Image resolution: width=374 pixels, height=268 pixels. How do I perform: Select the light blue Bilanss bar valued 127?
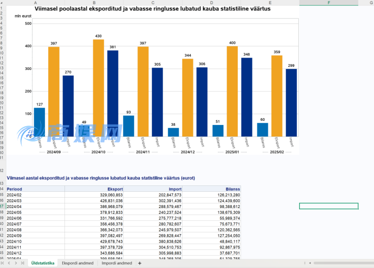(39, 122)
